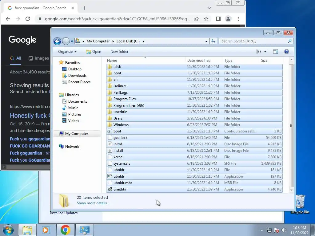Select the ubnldr Application file
This screenshot has height=236, width=315.
pos(194,176)
